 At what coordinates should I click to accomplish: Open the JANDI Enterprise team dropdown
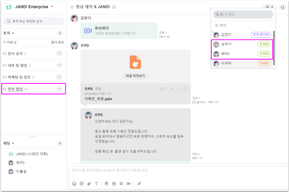[x=52, y=7]
